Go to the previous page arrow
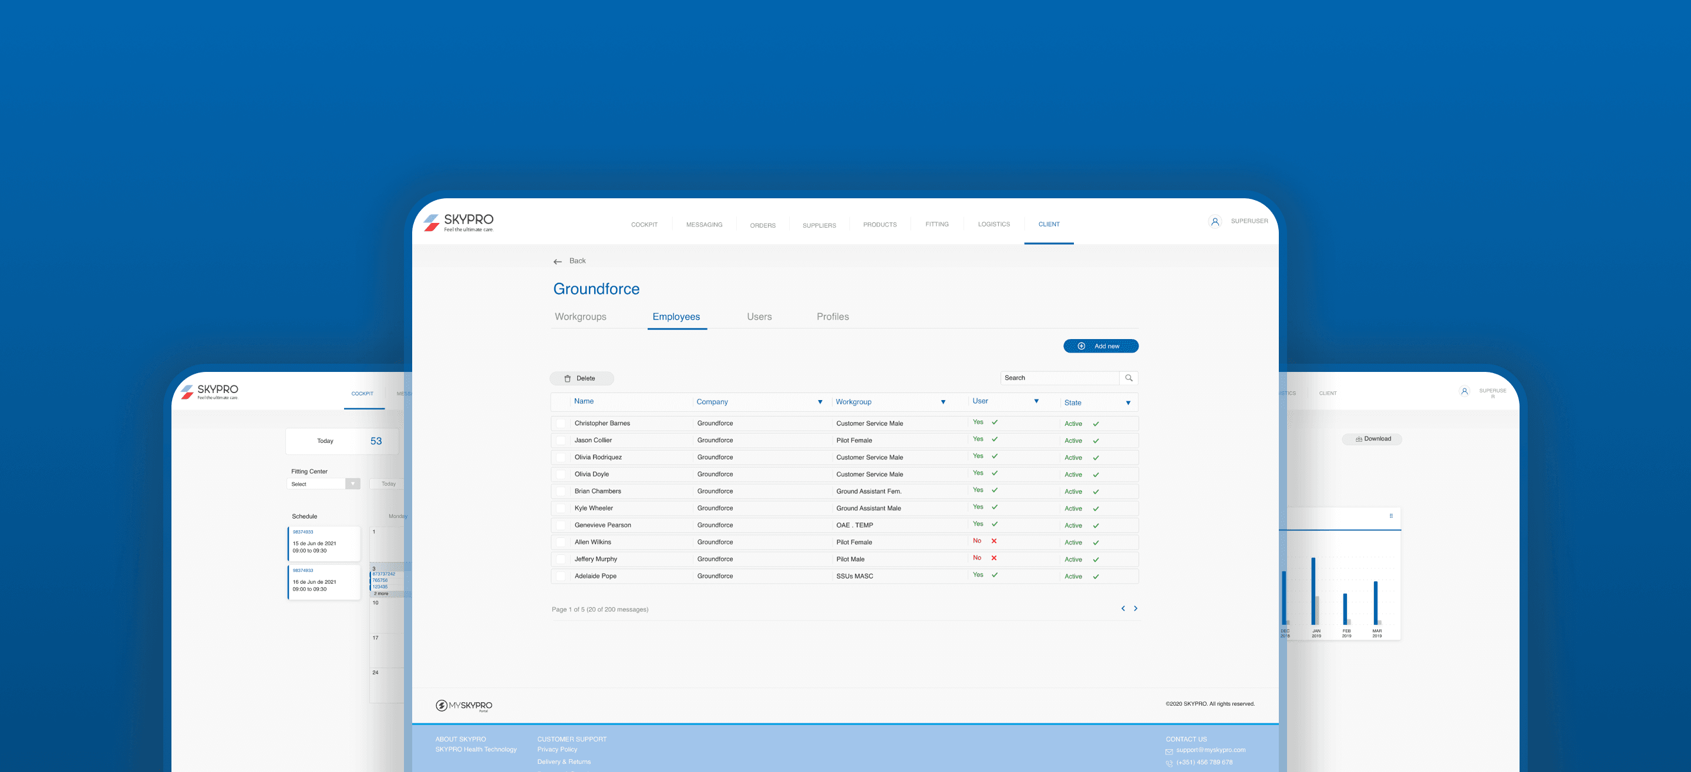1691x772 pixels. 1123,609
